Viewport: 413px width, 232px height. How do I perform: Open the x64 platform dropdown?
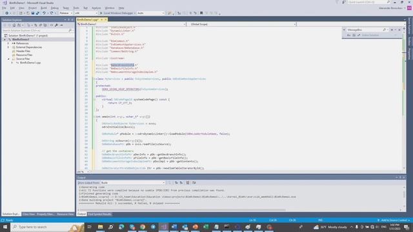coord(86,13)
